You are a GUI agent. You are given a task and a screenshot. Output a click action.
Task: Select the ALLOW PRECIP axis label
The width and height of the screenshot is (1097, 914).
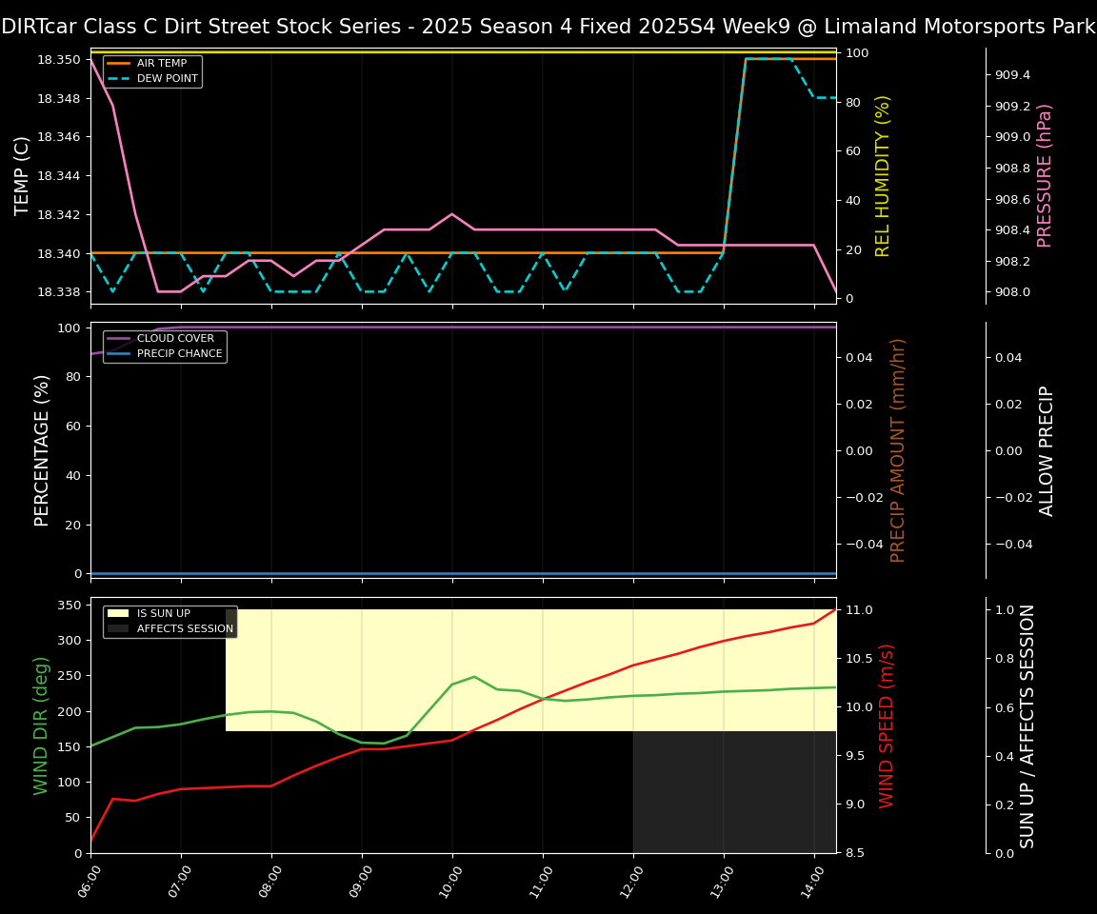(x=1047, y=450)
